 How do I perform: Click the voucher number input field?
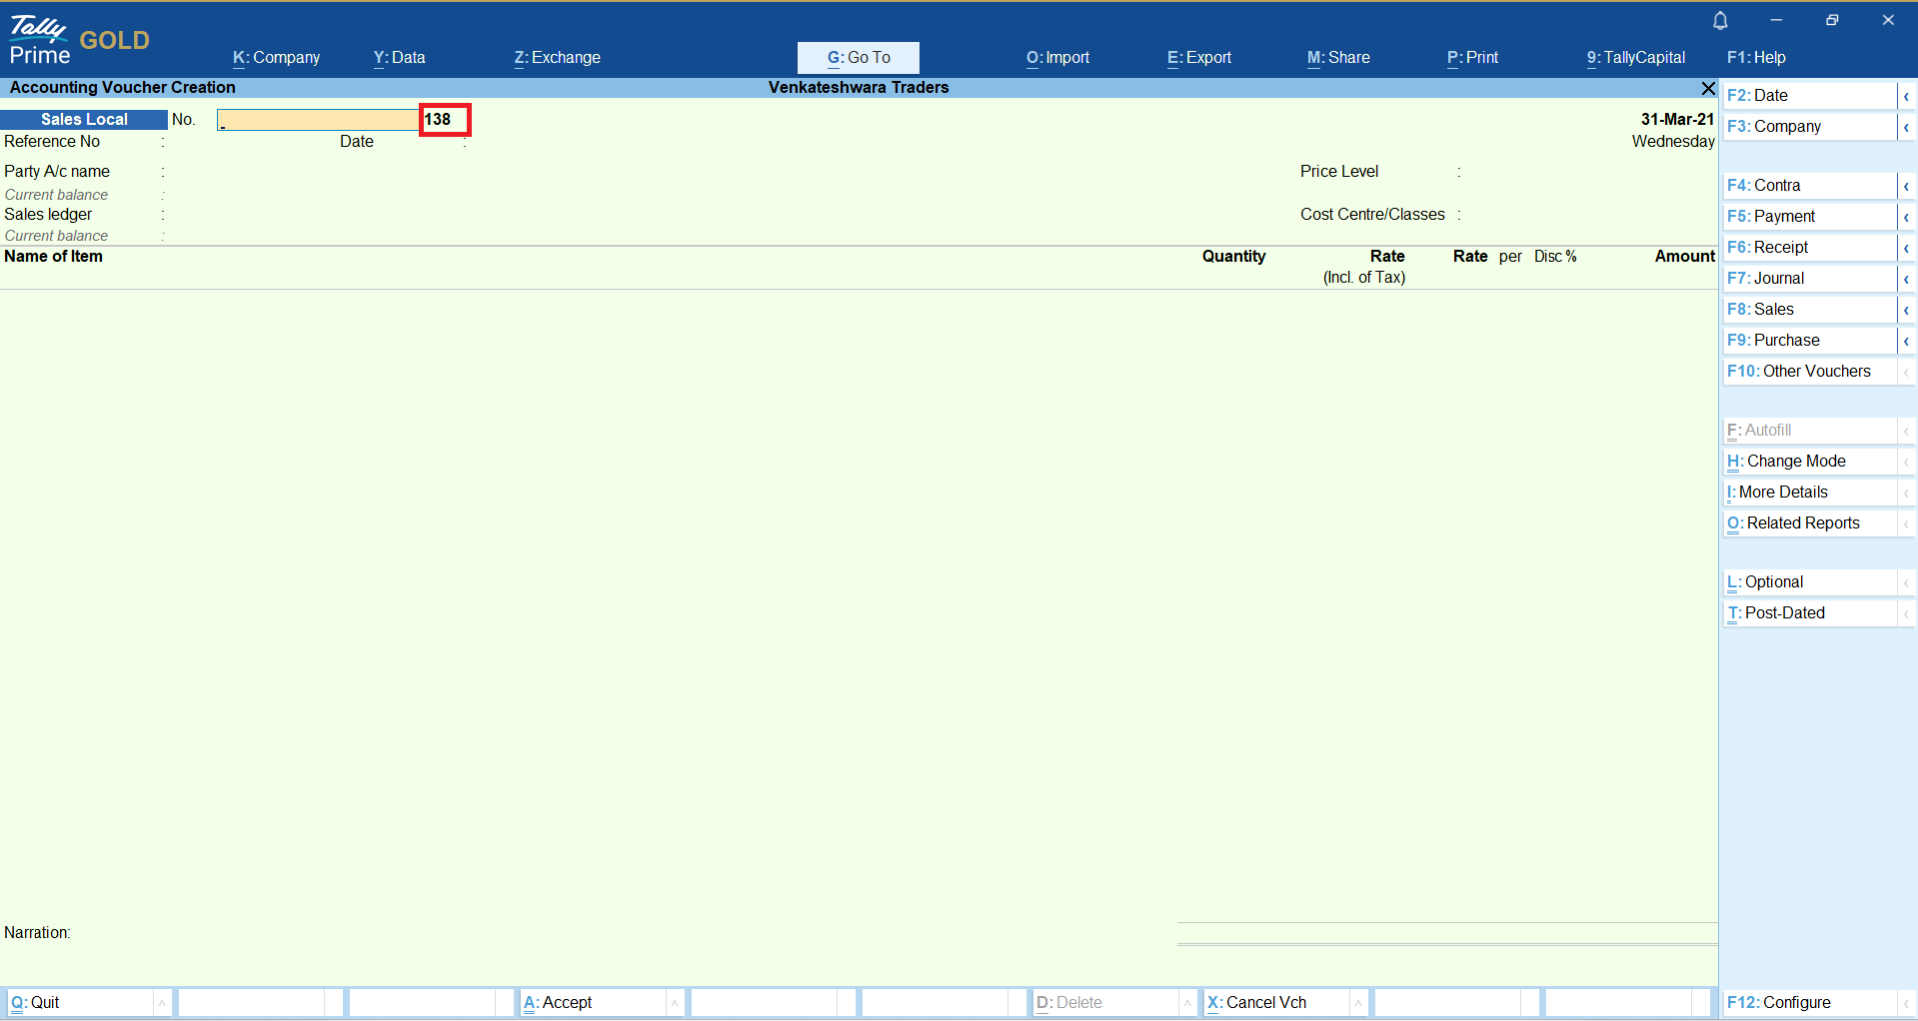[318, 120]
